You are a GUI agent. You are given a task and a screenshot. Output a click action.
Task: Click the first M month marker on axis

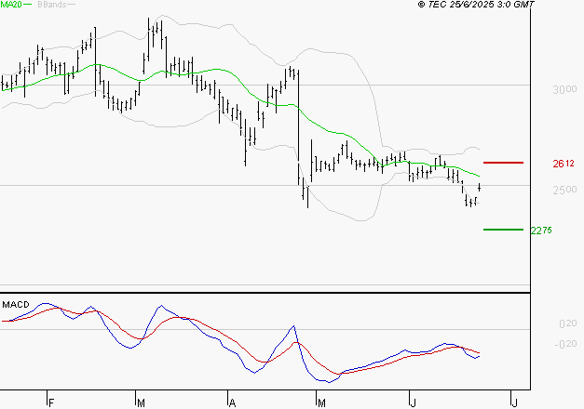(x=141, y=402)
